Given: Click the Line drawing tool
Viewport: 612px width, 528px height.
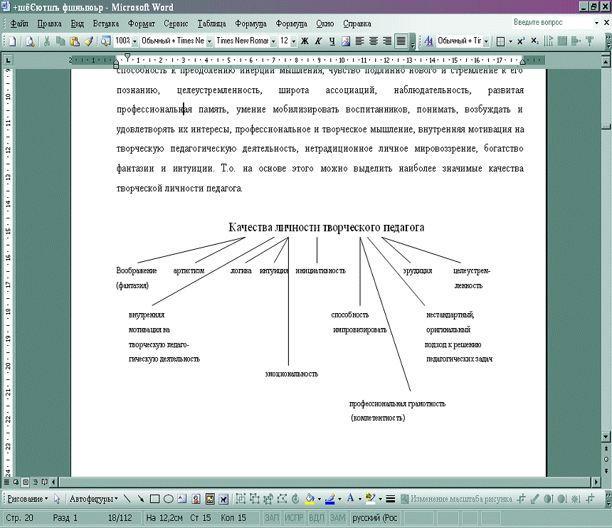Looking at the screenshot, I should [x=127, y=499].
